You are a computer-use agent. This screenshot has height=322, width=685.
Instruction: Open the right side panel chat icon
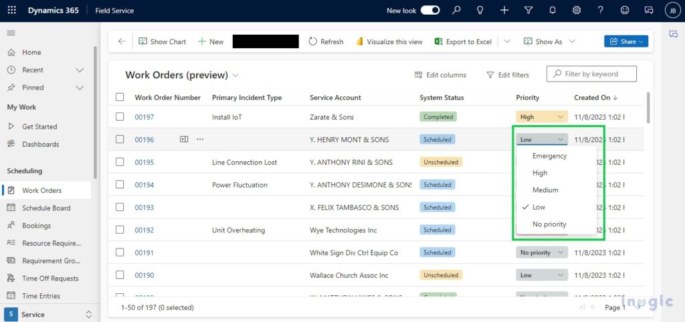pos(673,35)
